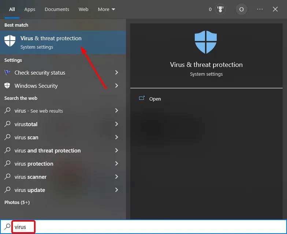Screen dimensions: 287x234
Task: Click the rewards trophy icon
Action: pyautogui.click(x=220, y=9)
